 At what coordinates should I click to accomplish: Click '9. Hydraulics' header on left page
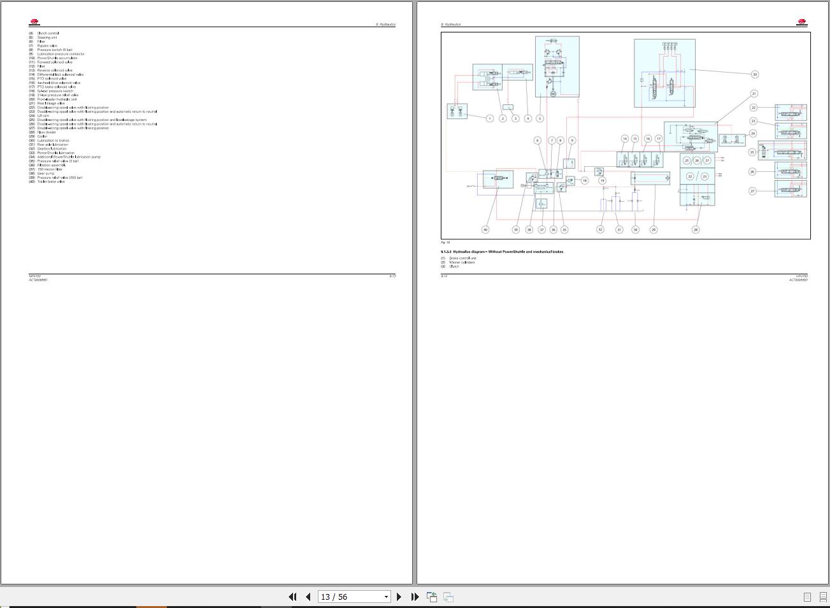[385, 24]
